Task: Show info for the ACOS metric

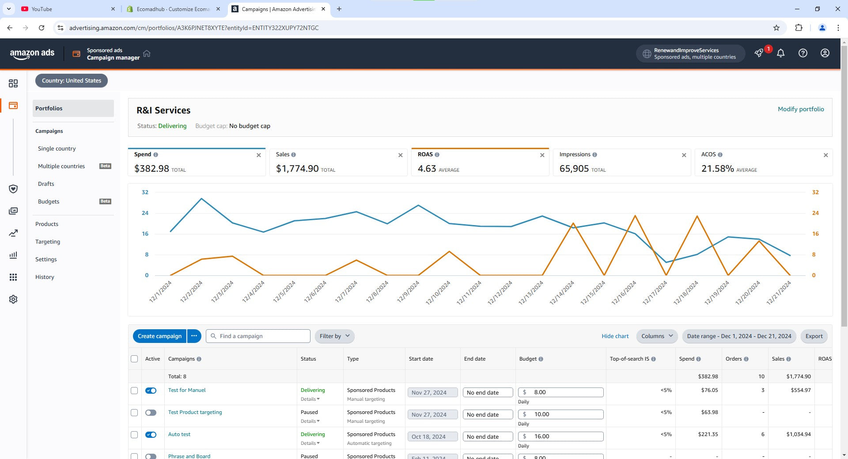Action: click(720, 155)
